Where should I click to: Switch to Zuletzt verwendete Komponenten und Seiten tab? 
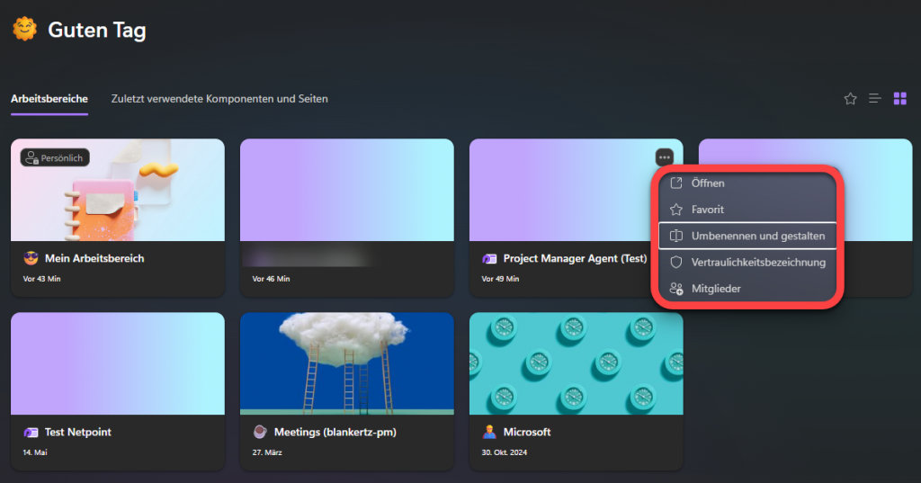219,99
